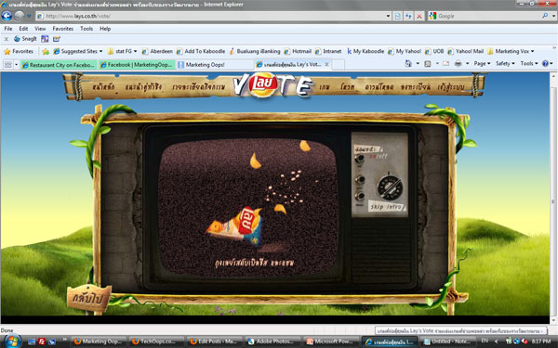Click the Refresh icon beside address bar
The image size is (558, 348).
click(x=408, y=16)
